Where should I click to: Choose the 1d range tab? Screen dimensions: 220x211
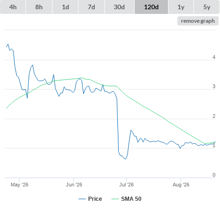(65, 7)
